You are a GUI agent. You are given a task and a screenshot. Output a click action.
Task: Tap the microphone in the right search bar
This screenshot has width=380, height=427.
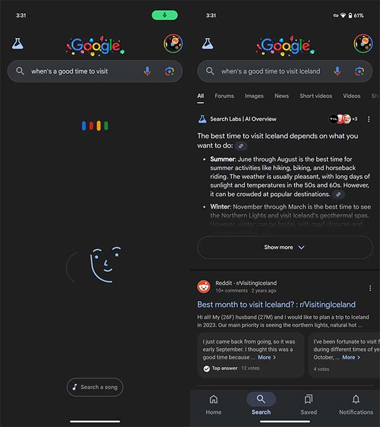337,71
